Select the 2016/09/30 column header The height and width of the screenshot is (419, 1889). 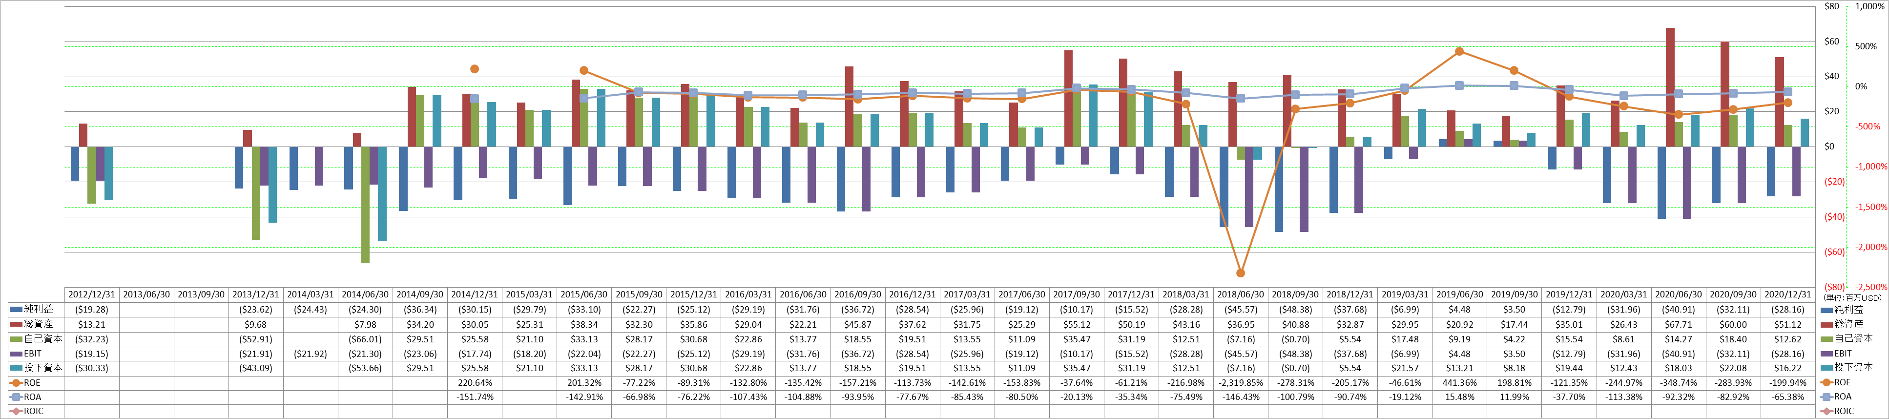point(858,295)
